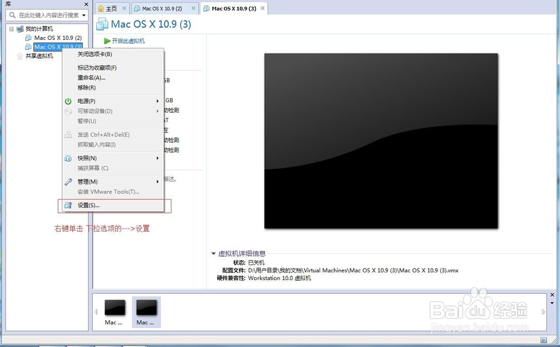Screen dimensions: 560x347
Task: Click the green power icon beside 电源(P)
Action: coord(68,101)
